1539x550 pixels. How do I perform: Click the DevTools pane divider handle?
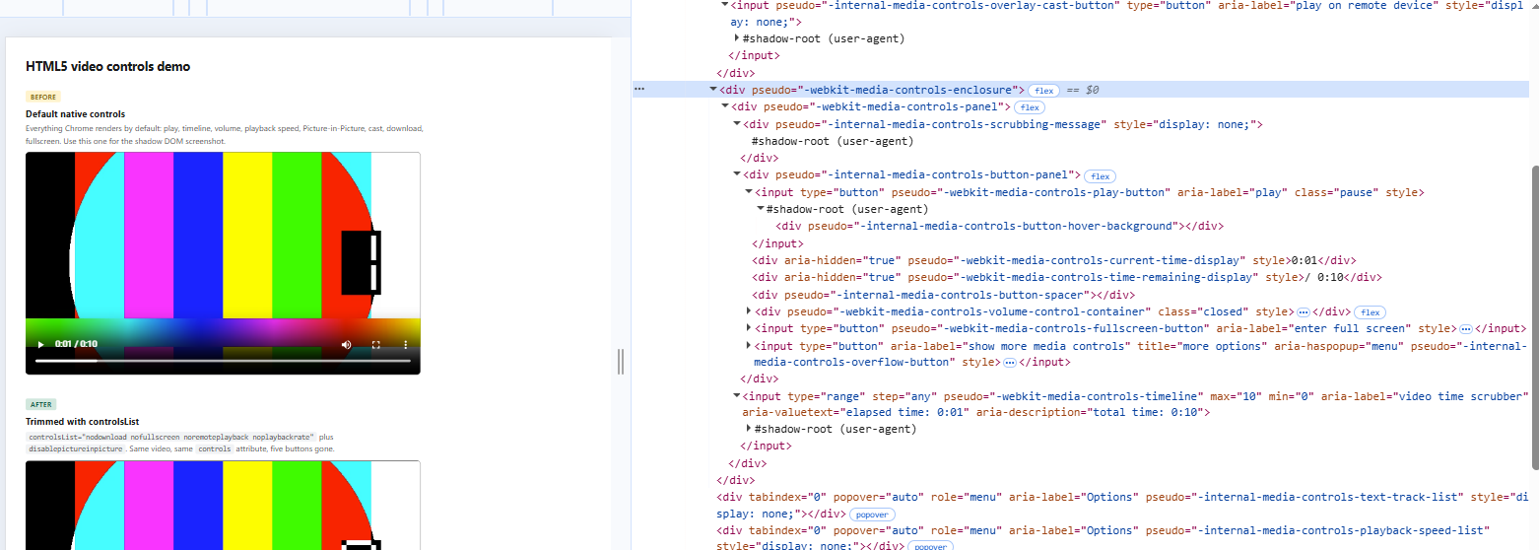[621, 362]
